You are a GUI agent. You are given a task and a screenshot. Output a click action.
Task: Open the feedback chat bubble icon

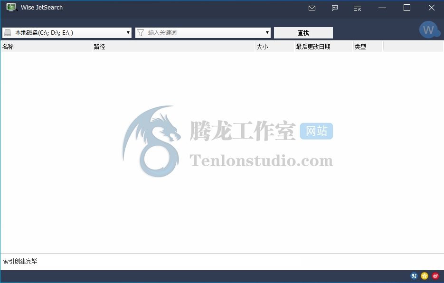point(335,8)
